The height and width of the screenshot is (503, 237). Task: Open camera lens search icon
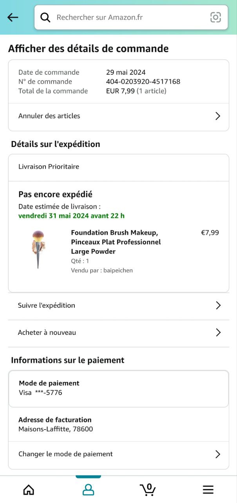click(x=215, y=17)
